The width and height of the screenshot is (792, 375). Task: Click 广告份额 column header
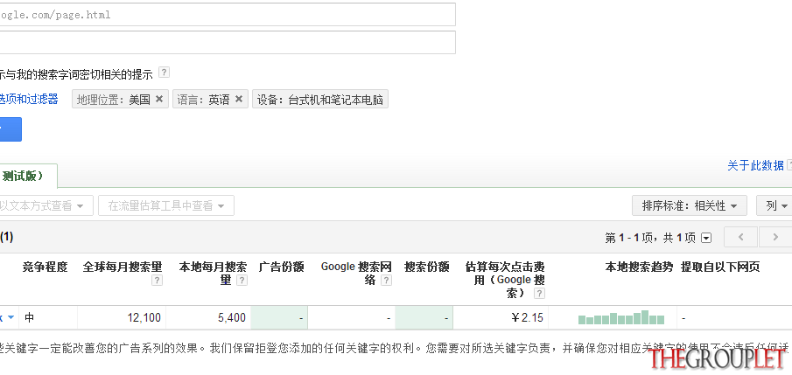tap(281, 267)
